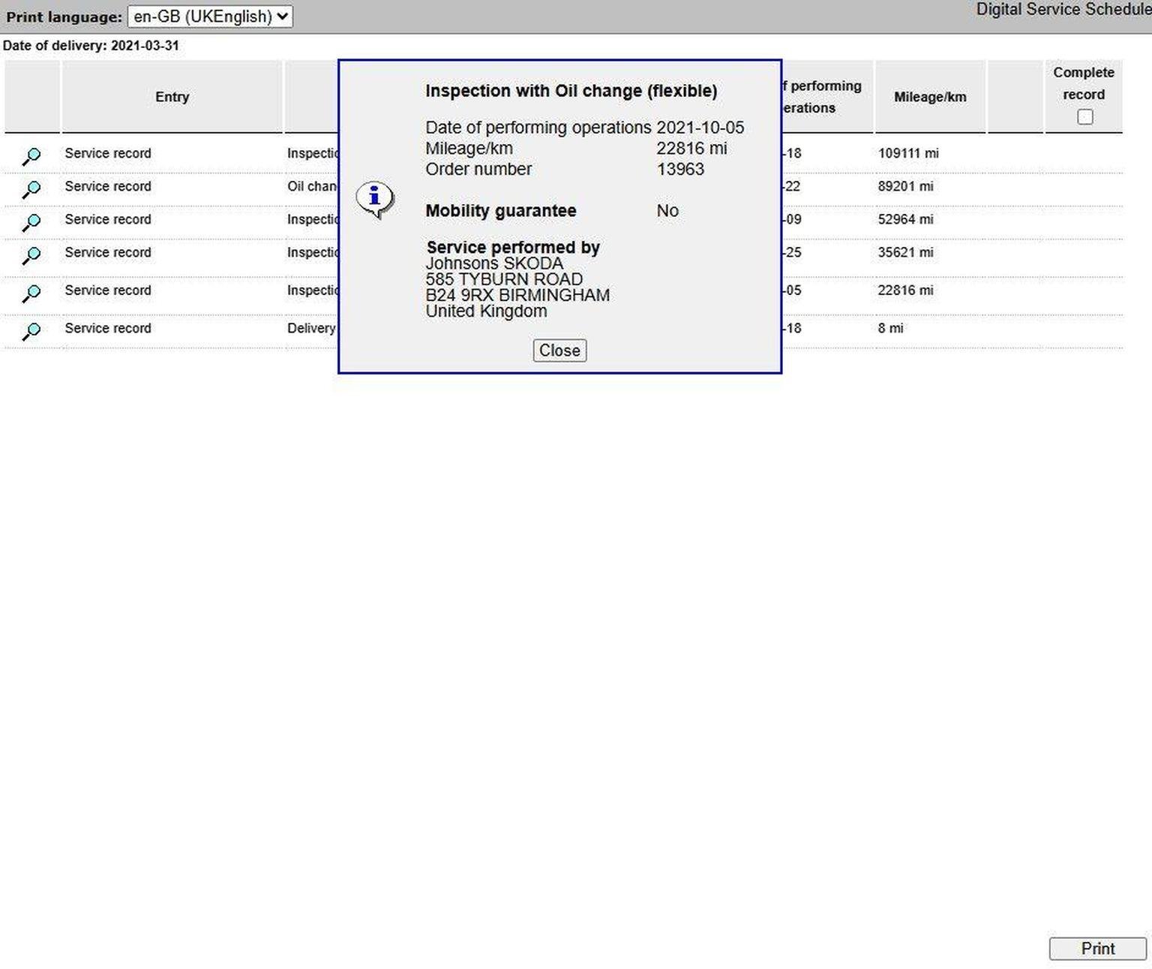The image size is (1152, 969).
Task: Select Service record text in the last row
Action: (x=108, y=328)
